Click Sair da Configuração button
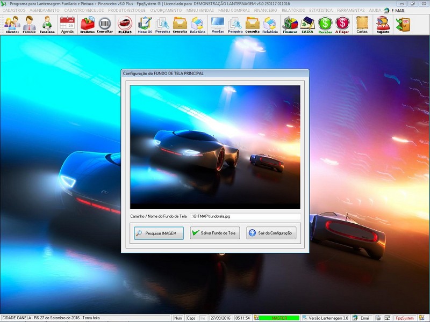This screenshot has height=322, width=430. 271,233
